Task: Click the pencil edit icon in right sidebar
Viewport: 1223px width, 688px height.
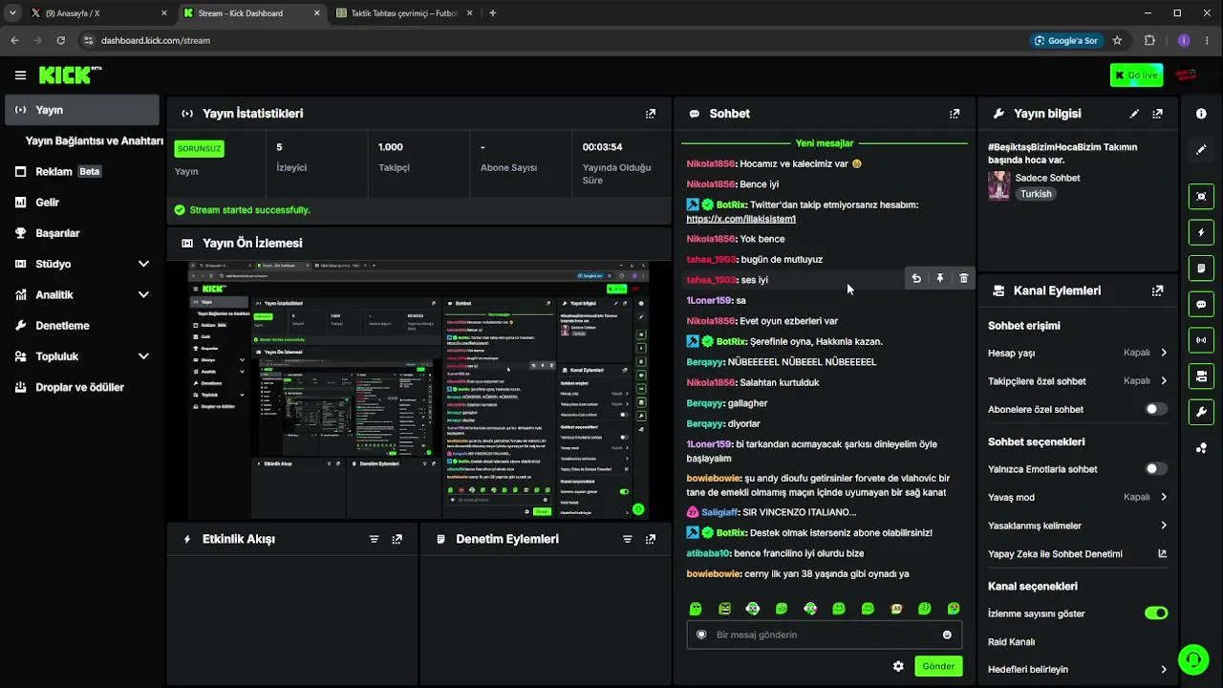Action: [x=1201, y=149]
